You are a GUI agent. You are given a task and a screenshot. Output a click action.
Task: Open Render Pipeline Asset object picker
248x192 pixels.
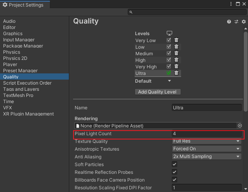pos(240,126)
